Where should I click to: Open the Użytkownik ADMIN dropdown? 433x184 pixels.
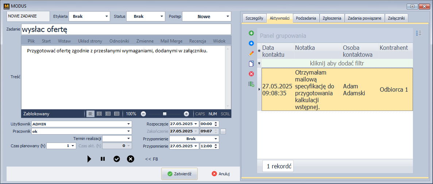click(x=128, y=124)
